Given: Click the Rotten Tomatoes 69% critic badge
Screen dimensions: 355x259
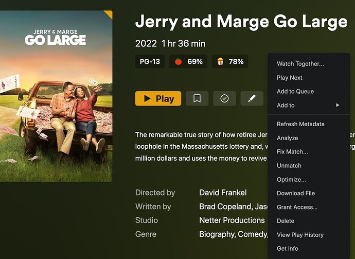Looking at the screenshot, I should coord(188,62).
